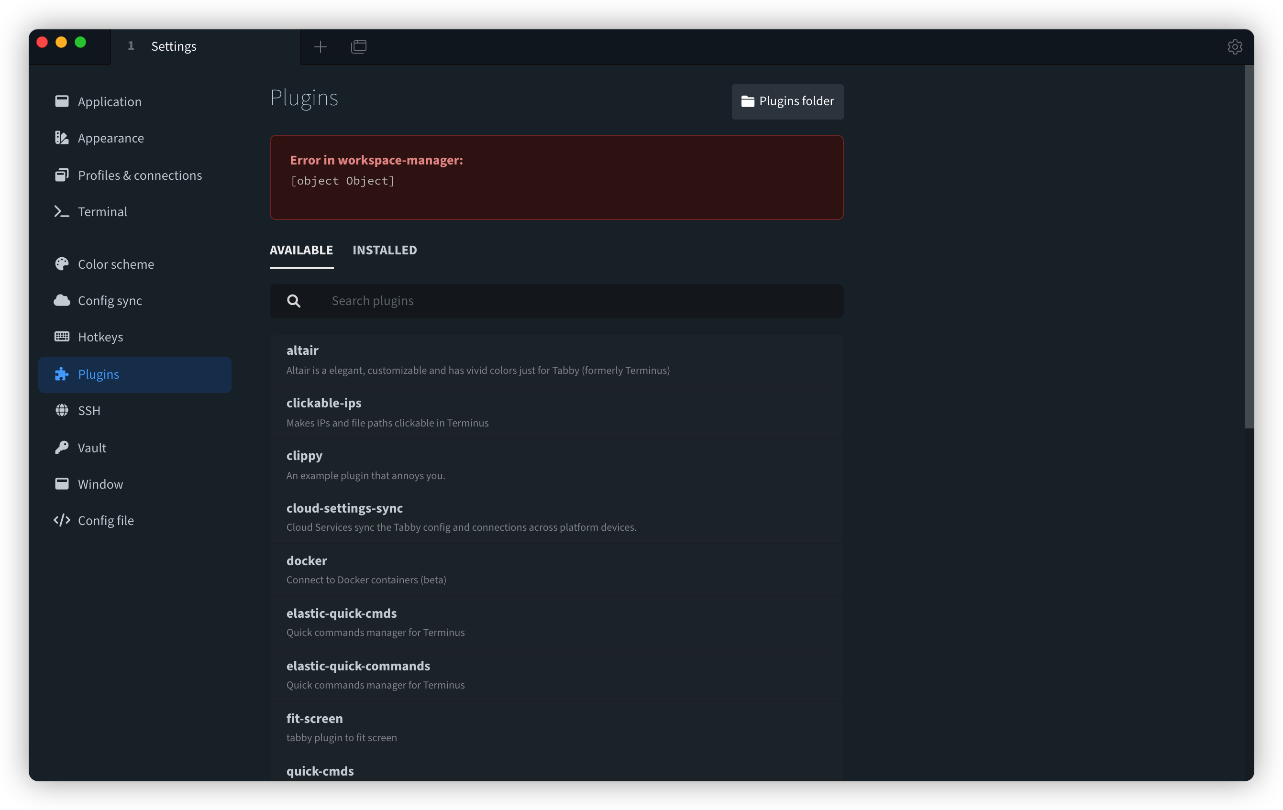Viewport: 1283px width, 810px height.
Task: Select the Application settings entry
Action: click(x=110, y=101)
